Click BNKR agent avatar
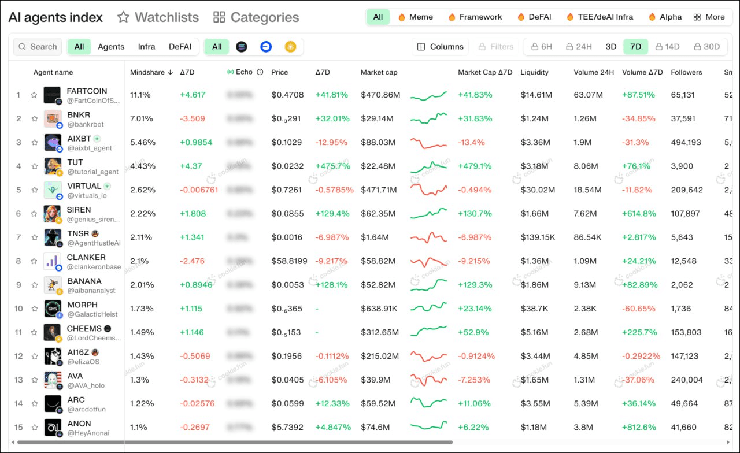Screen dimensions: 740x453 pyautogui.click(x=53, y=118)
